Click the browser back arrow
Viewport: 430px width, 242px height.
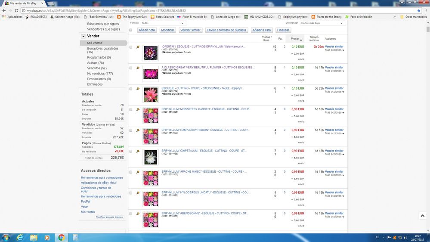tap(4, 10)
